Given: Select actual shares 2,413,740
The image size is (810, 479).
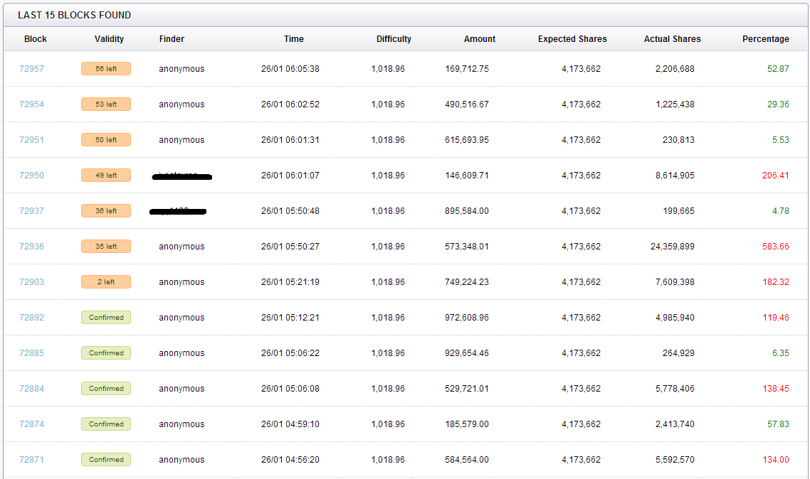Looking at the screenshot, I should pos(675,424).
